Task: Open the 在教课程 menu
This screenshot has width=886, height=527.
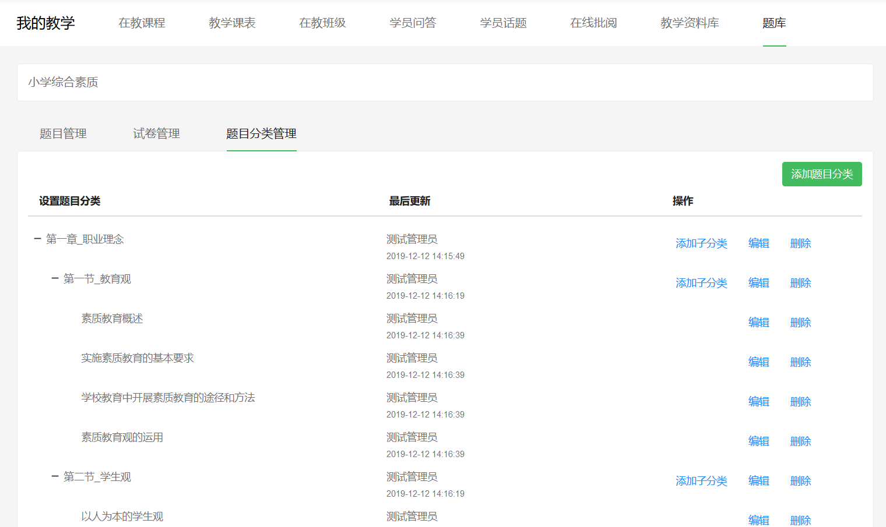Action: tap(142, 23)
